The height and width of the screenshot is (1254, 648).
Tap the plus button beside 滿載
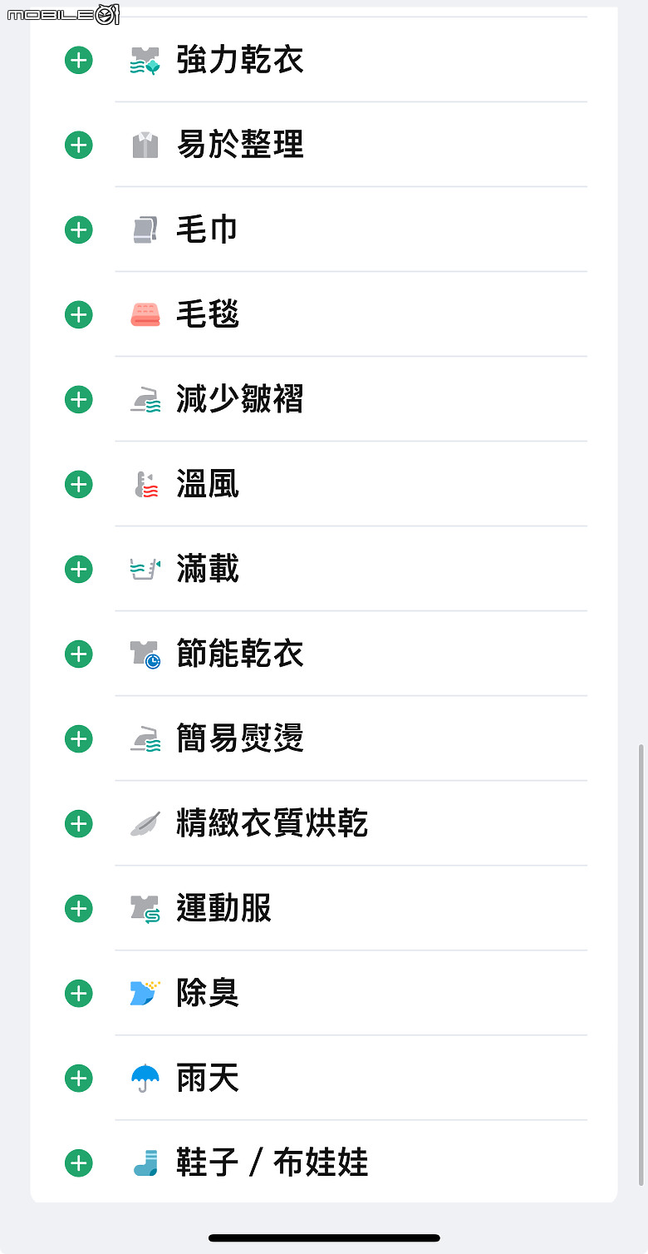[79, 570]
